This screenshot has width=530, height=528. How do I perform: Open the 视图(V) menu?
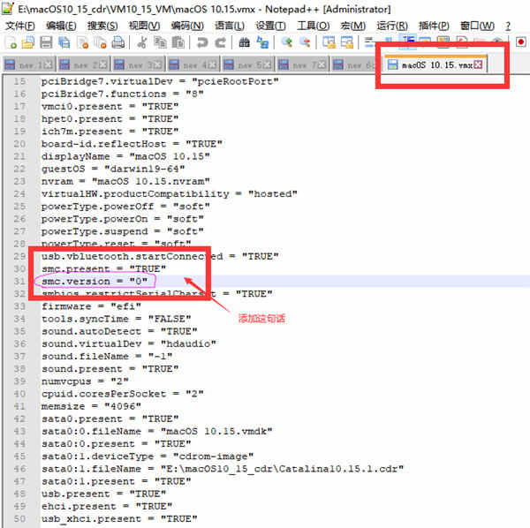144,26
